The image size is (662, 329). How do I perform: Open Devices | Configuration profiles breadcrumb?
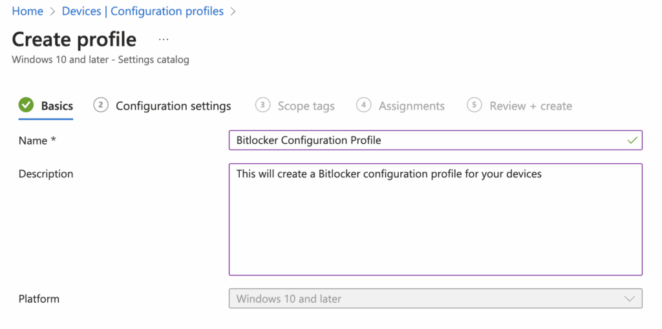click(x=143, y=11)
